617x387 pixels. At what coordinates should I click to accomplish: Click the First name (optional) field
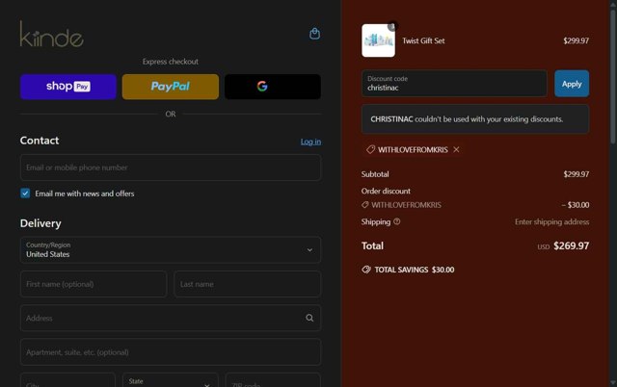[x=94, y=284]
